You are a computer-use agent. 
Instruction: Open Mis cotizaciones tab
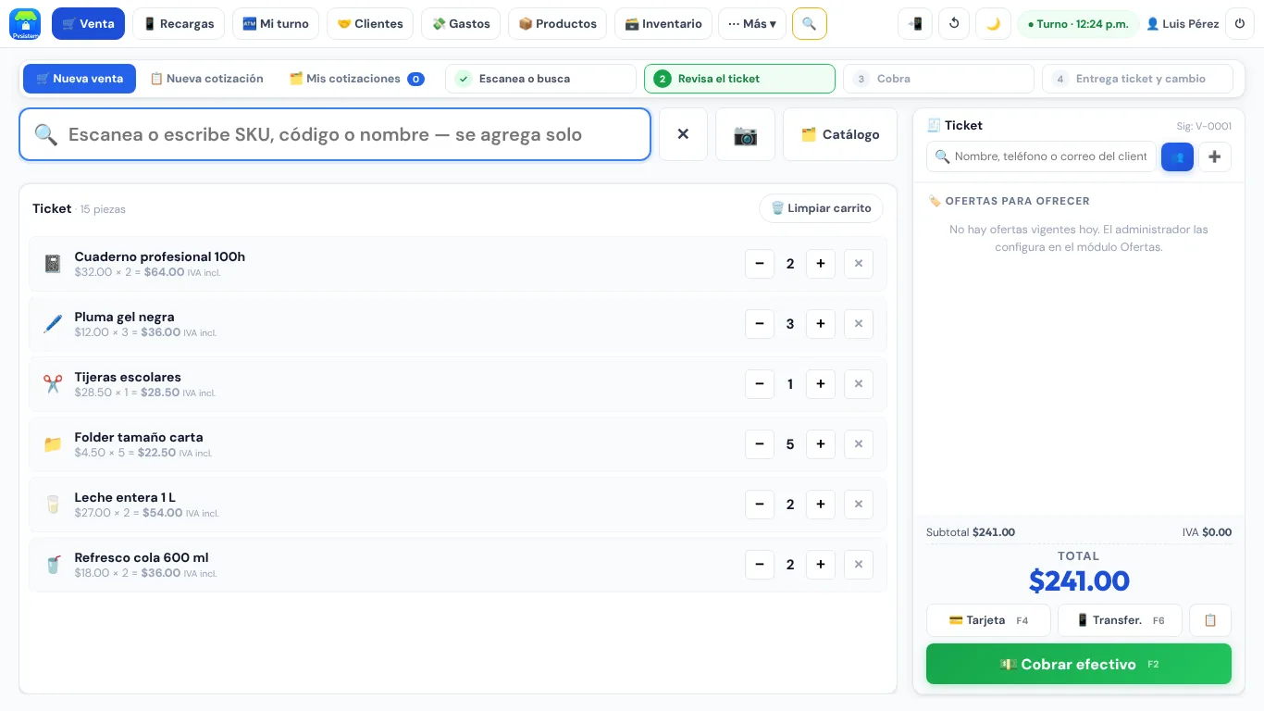coord(356,79)
